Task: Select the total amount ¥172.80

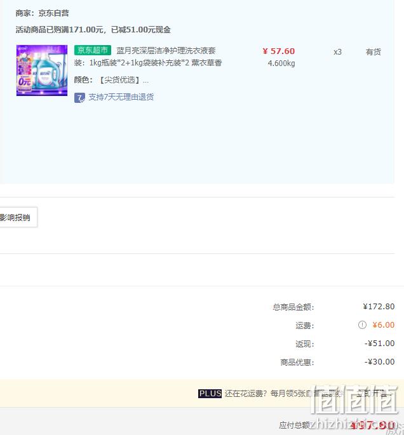Action: pos(379,306)
